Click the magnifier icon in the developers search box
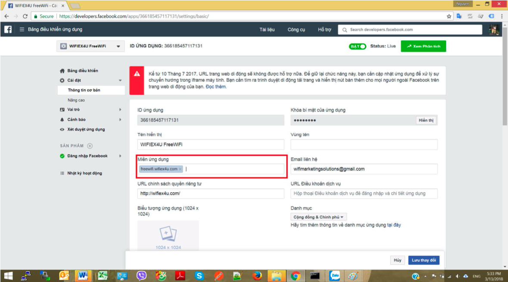Viewport: 508px width, 282px height. (x=345, y=30)
